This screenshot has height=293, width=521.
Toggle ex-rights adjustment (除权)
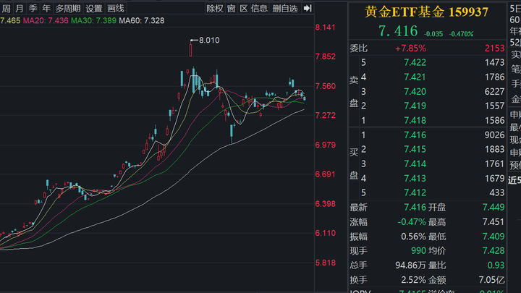pyautogui.click(x=215, y=8)
